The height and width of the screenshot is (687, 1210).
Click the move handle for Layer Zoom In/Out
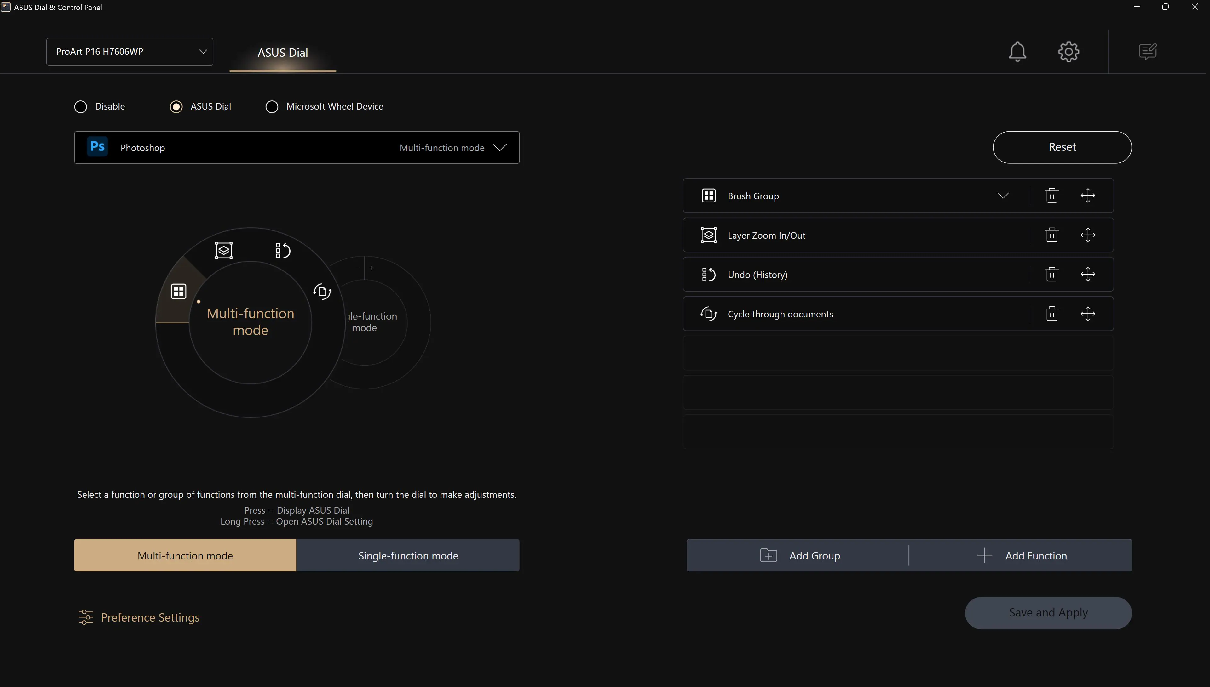tap(1088, 235)
